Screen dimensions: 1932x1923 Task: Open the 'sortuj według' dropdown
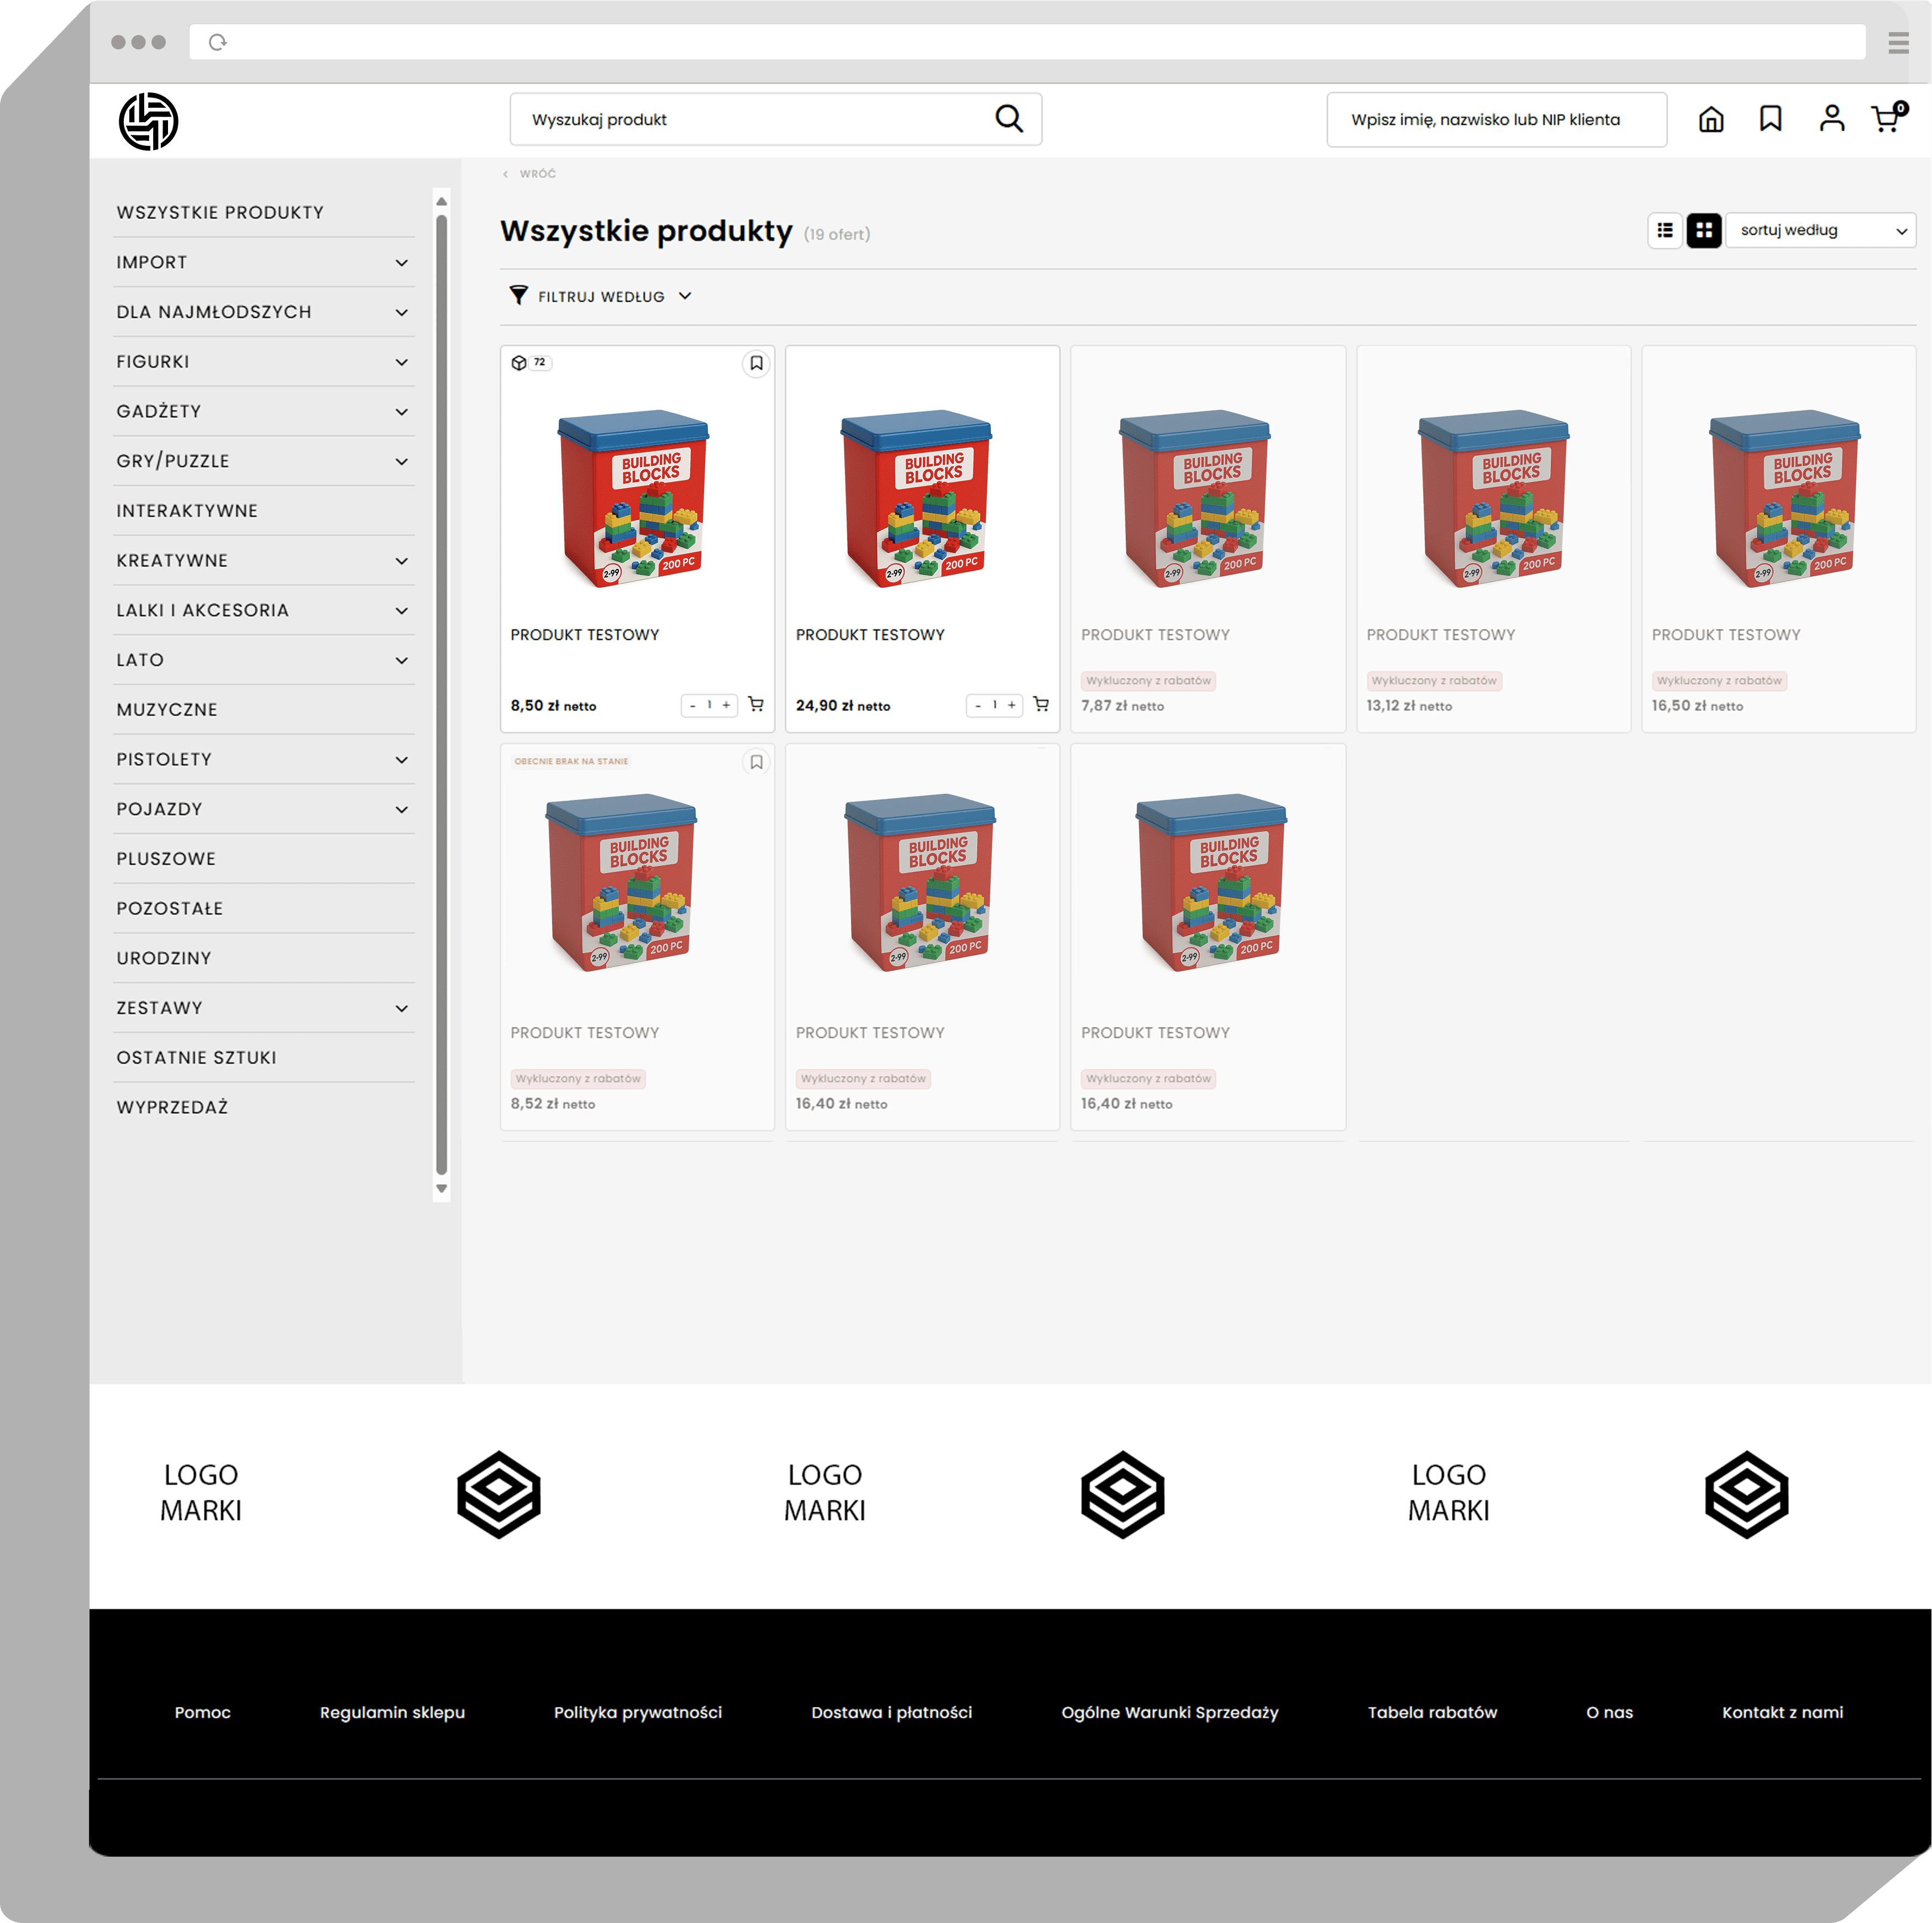tap(1820, 230)
